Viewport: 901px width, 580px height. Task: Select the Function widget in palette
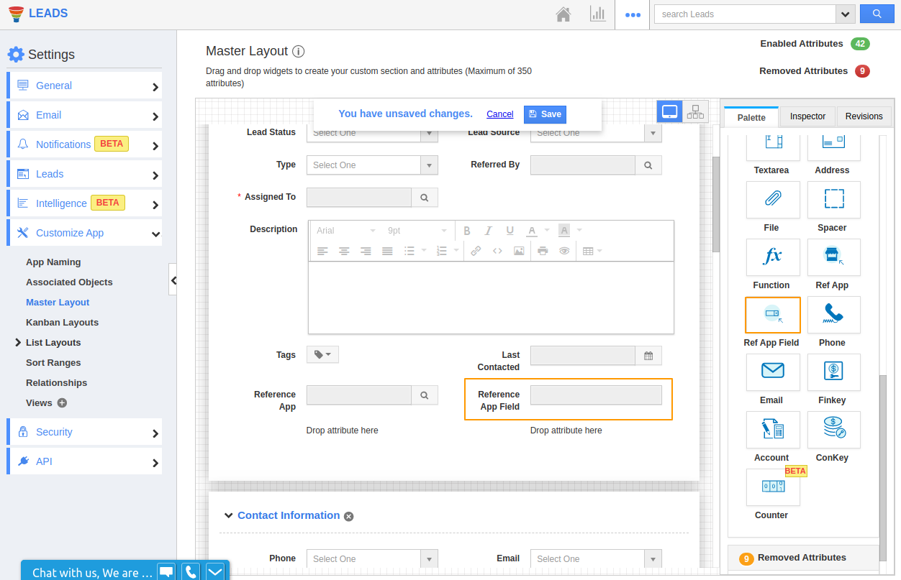(772, 257)
